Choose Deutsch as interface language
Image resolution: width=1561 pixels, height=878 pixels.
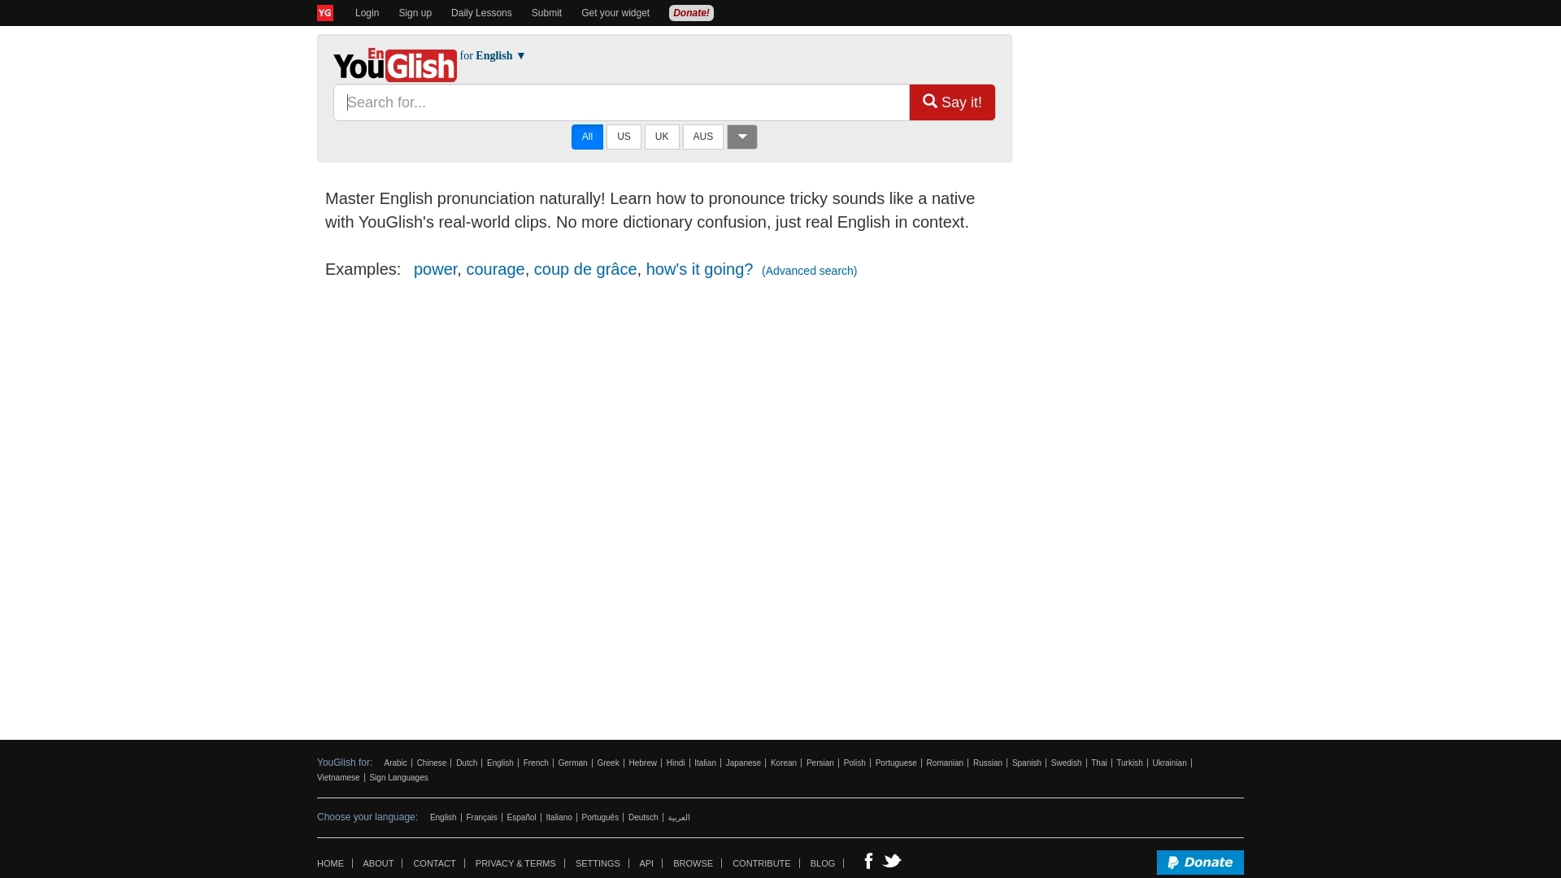click(643, 818)
